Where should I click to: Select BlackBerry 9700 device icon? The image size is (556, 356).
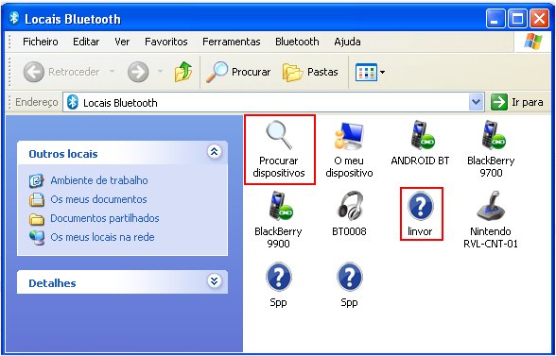click(x=493, y=135)
